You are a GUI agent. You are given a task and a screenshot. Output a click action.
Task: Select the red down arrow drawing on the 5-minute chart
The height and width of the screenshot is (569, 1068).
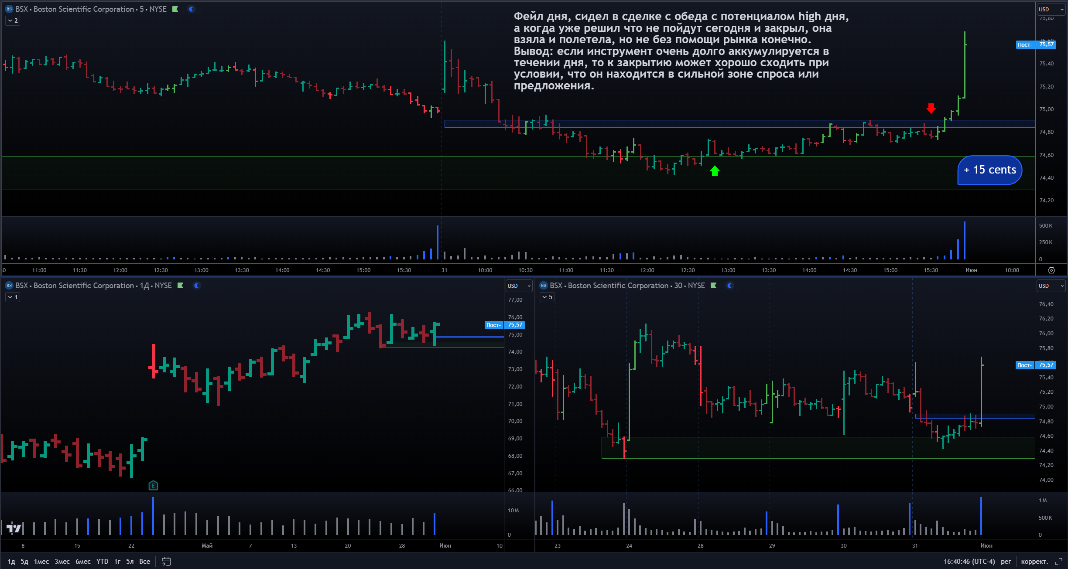931,108
